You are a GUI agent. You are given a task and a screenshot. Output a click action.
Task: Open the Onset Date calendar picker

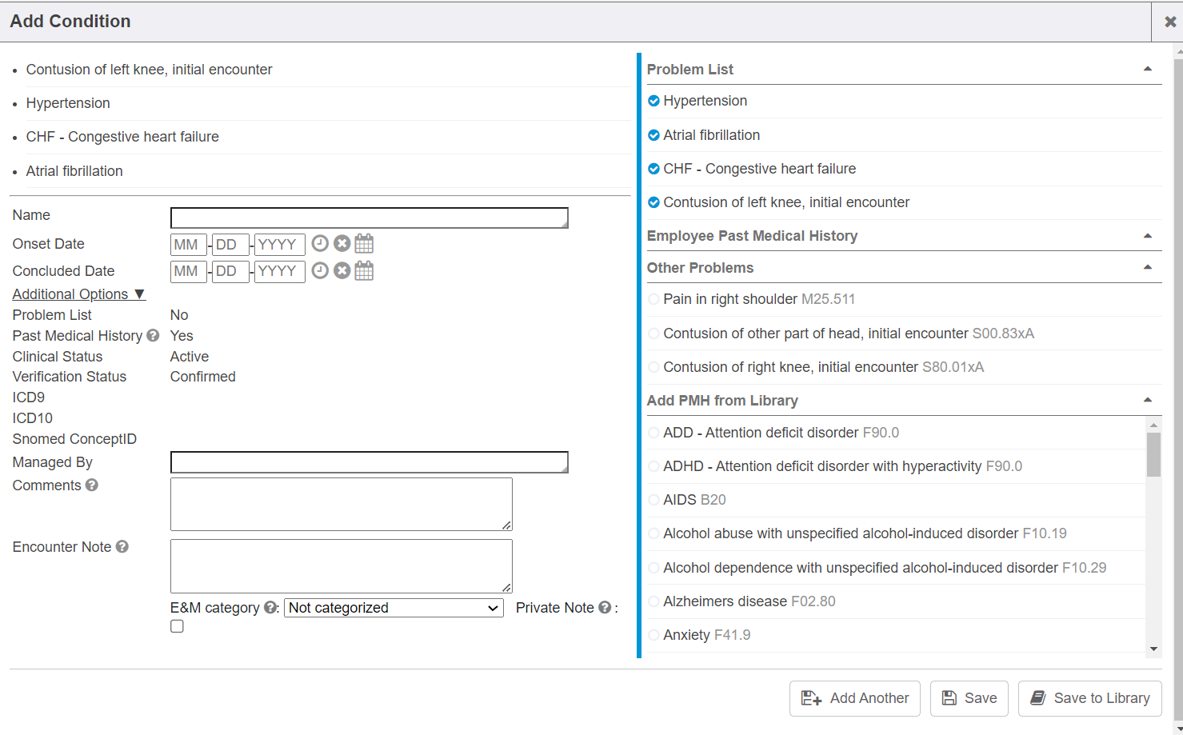364,244
